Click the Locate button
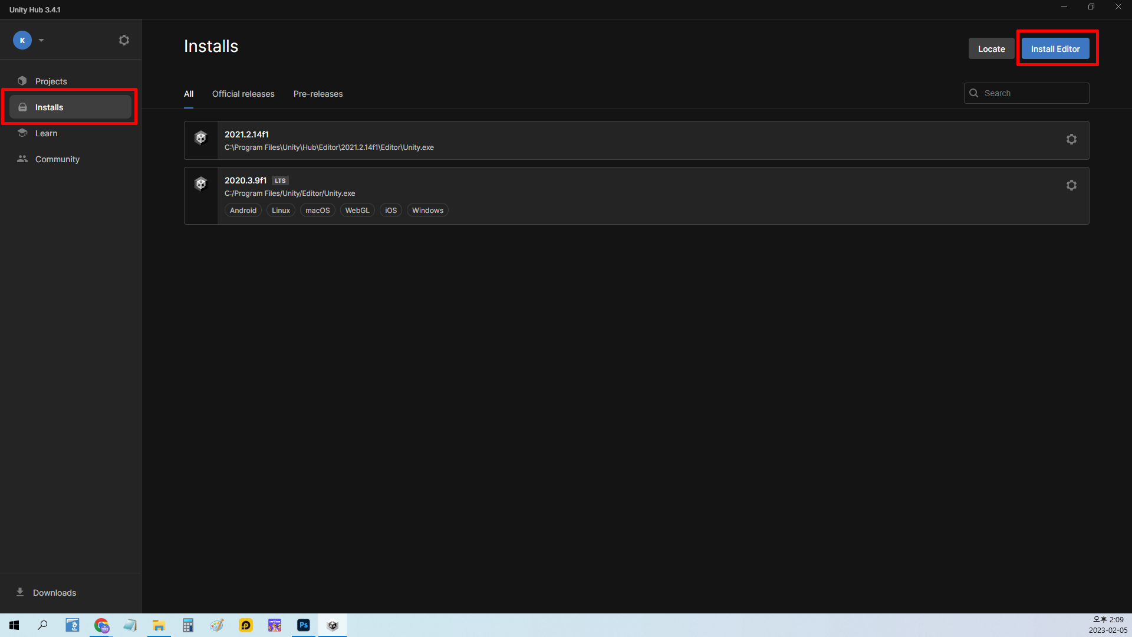The height and width of the screenshot is (637, 1132). coord(991,49)
